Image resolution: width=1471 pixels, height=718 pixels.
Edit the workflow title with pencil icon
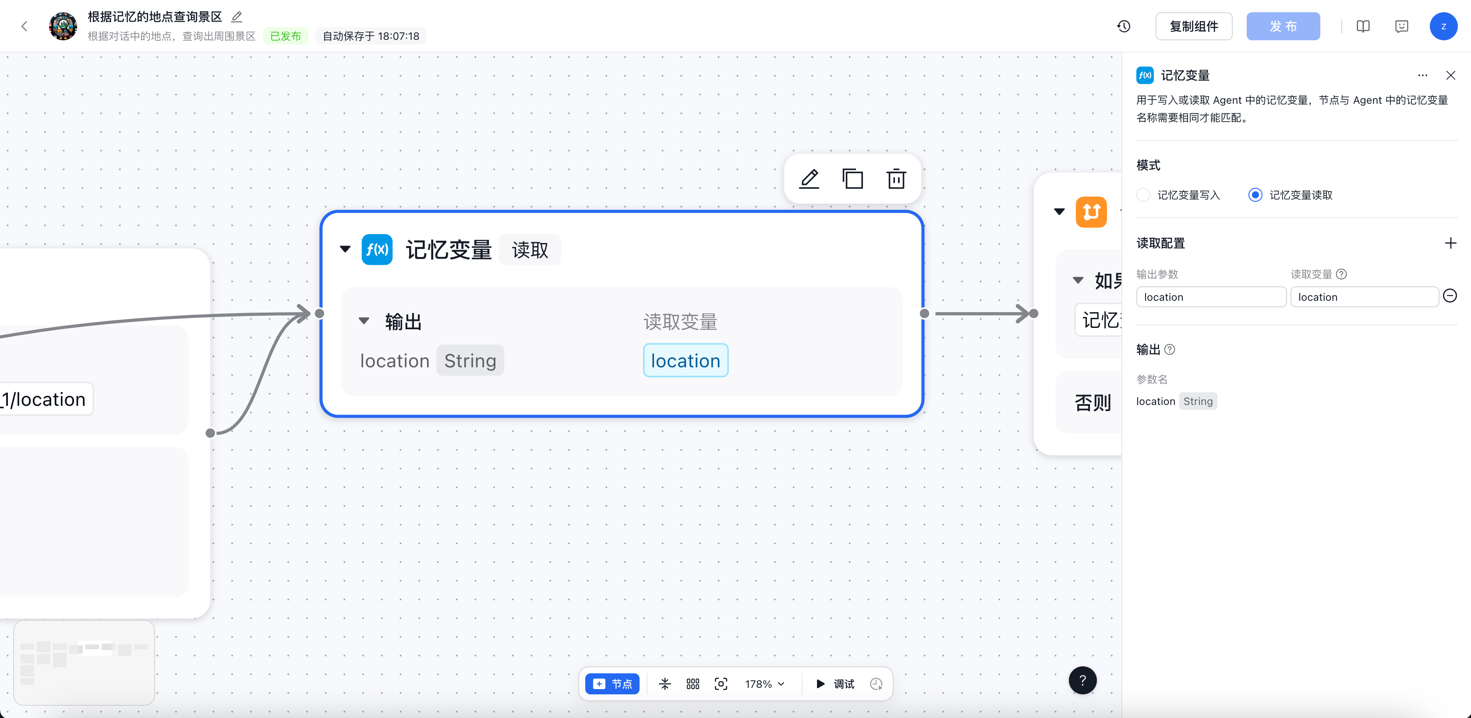237,17
